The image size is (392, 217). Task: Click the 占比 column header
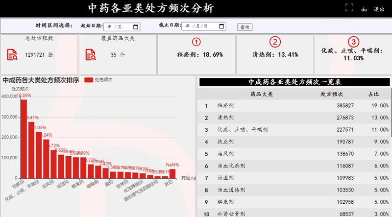click(x=373, y=94)
